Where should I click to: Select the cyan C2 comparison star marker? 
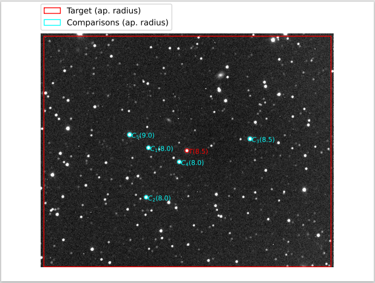(x=146, y=197)
